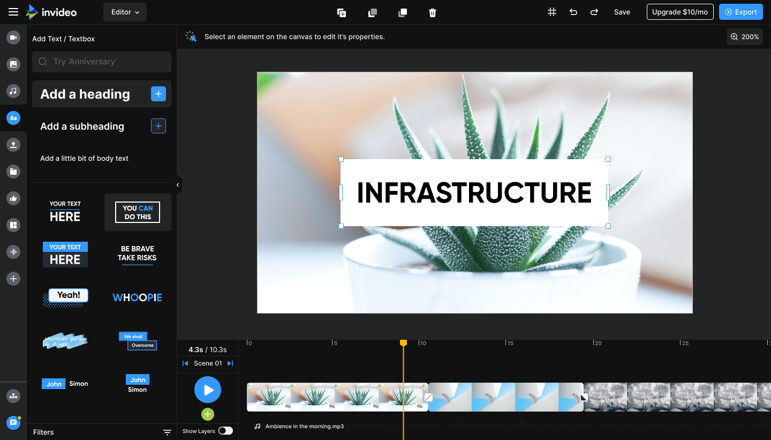Click the Duplicate element icon in toolbar
The image size is (771, 440).
[x=342, y=12]
